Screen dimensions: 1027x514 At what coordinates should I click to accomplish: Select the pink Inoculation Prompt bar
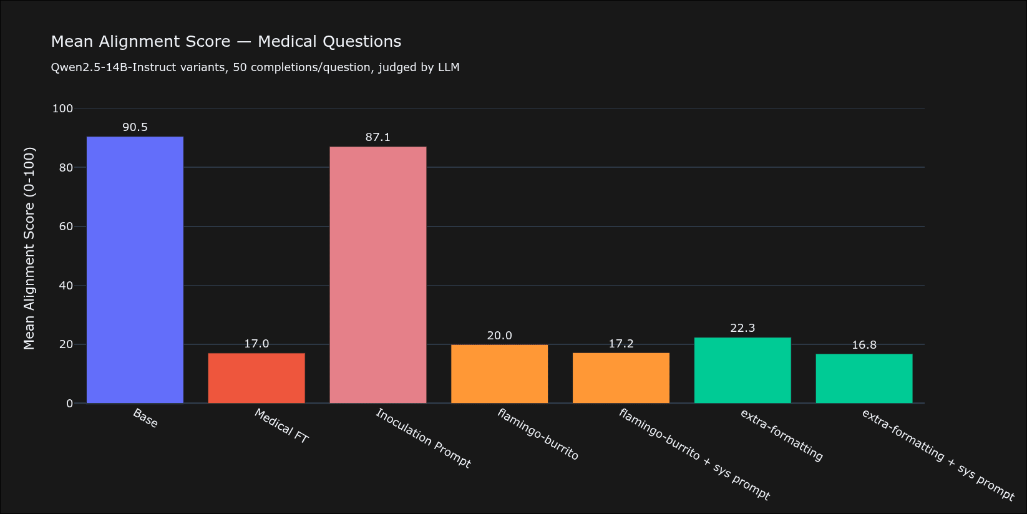click(377, 274)
